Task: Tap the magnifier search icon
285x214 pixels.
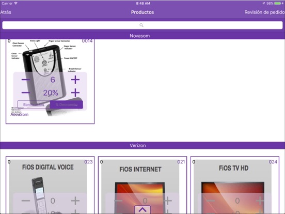Action: point(141,25)
